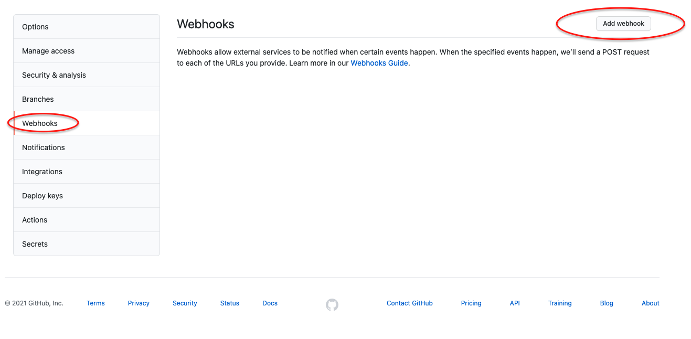Check GitHub Status via the footer
This screenshot has height=339, width=691.
point(229,303)
